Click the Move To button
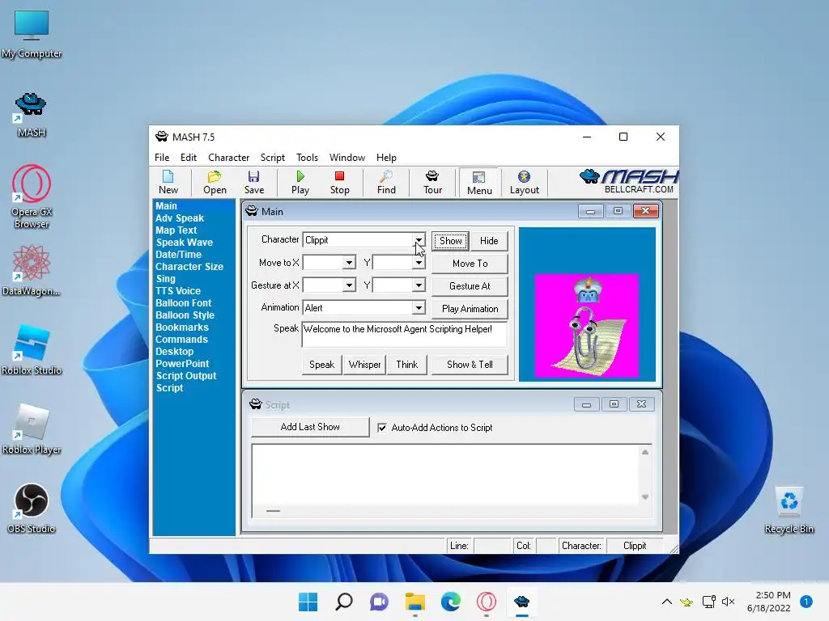 pyautogui.click(x=470, y=264)
